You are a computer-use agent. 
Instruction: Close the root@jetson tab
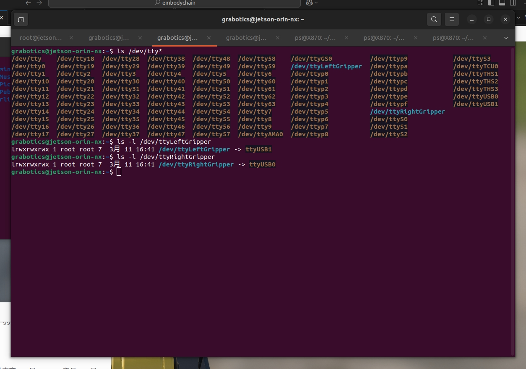pos(71,38)
